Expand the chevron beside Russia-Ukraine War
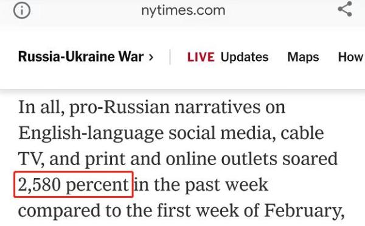The image size is (365, 226). click(x=151, y=57)
